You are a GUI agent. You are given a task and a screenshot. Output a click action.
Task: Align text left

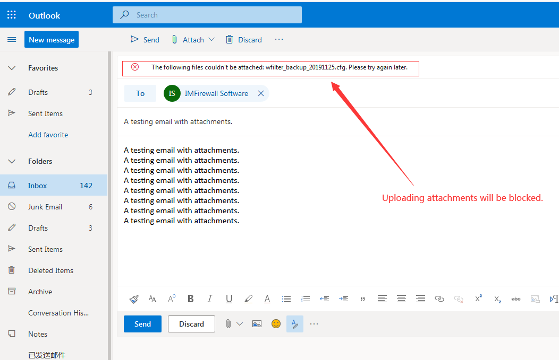click(x=382, y=299)
